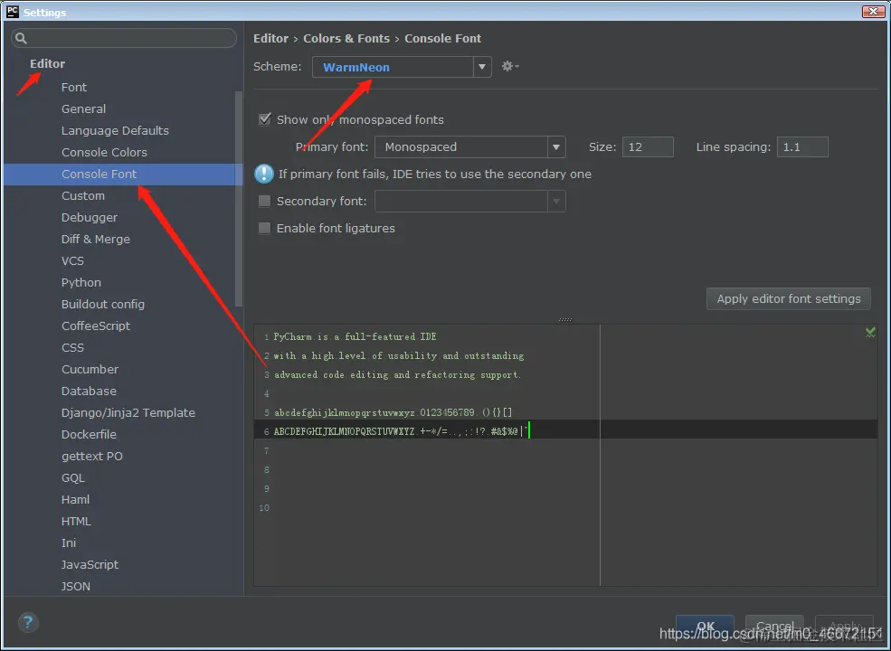The height and width of the screenshot is (651, 891).
Task: Open the Custom colors page
Action: point(83,195)
